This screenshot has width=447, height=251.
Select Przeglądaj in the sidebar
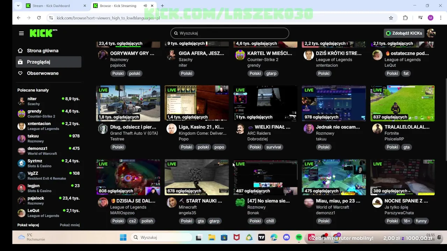click(x=49, y=62)
